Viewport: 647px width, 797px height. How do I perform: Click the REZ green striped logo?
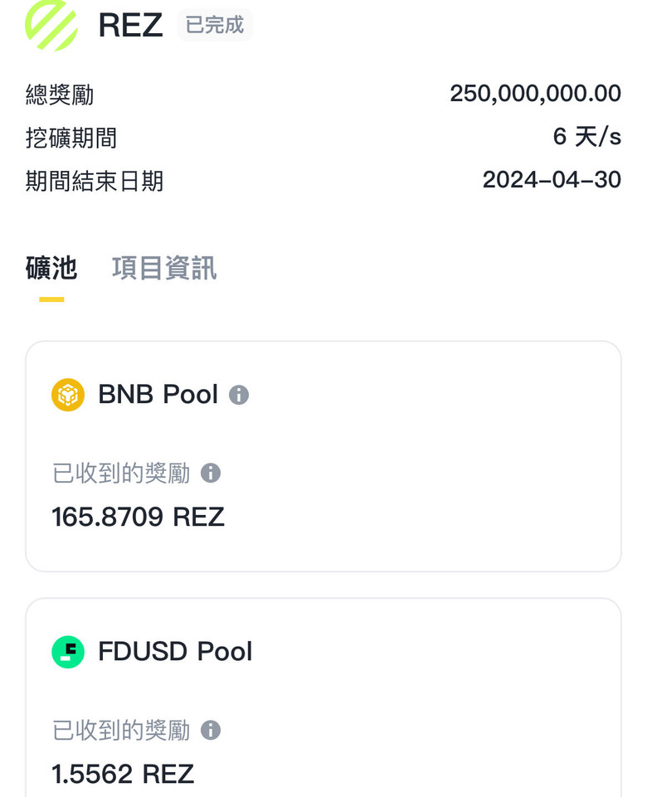click(51, 25)
